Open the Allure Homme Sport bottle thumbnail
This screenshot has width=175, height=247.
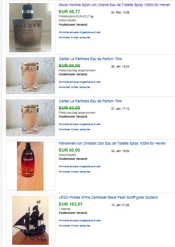(30, 27)
